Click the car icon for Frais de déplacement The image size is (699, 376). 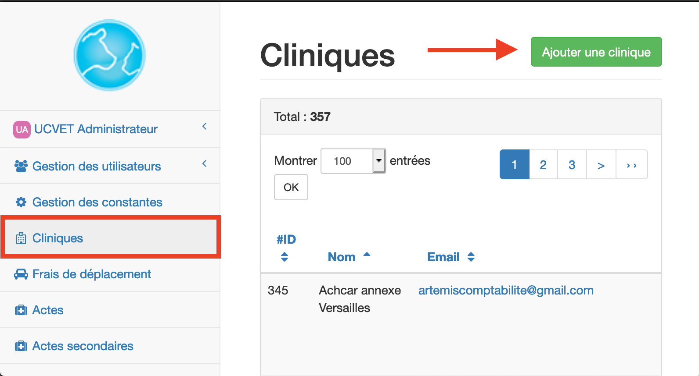(x=21, y=274)
